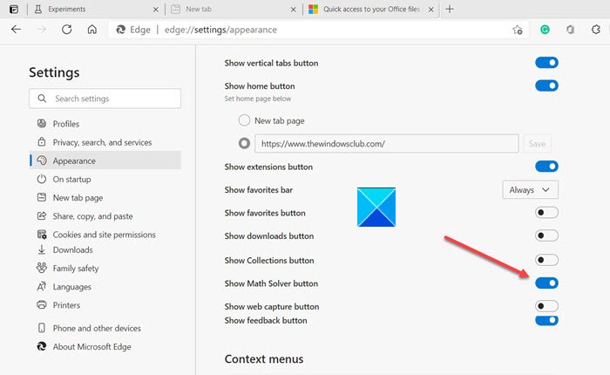Open Show favorites bar Always dropdown
This screenshot has height=375, width=610.
530,189
